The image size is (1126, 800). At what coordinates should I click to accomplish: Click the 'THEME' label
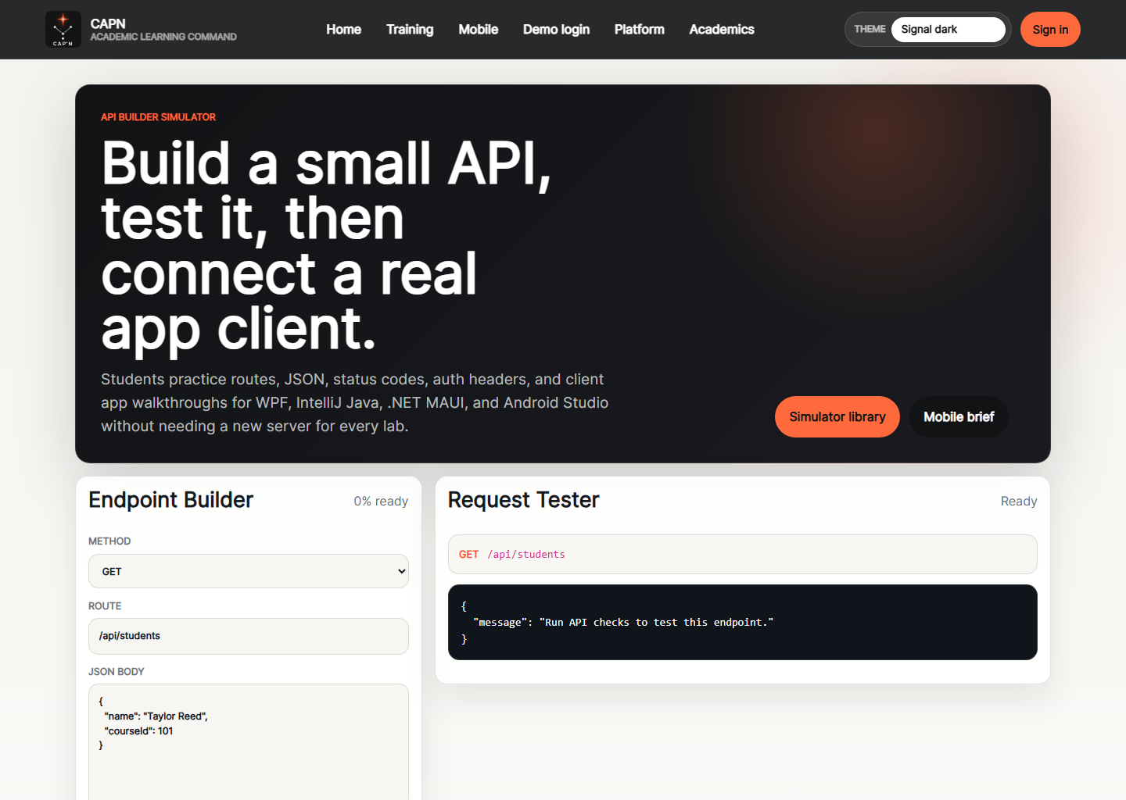tap(870, 29)
